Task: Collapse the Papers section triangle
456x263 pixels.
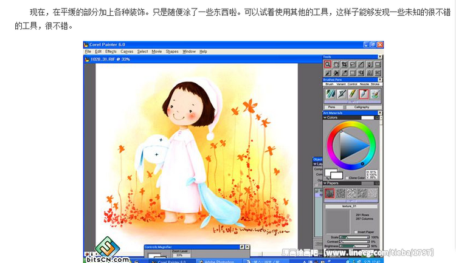Action: pyautogui.click(x=325, y=183)
